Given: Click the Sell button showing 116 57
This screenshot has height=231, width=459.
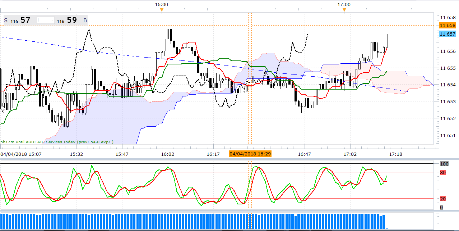Looking at the screenshot, I should pos(17,21).
